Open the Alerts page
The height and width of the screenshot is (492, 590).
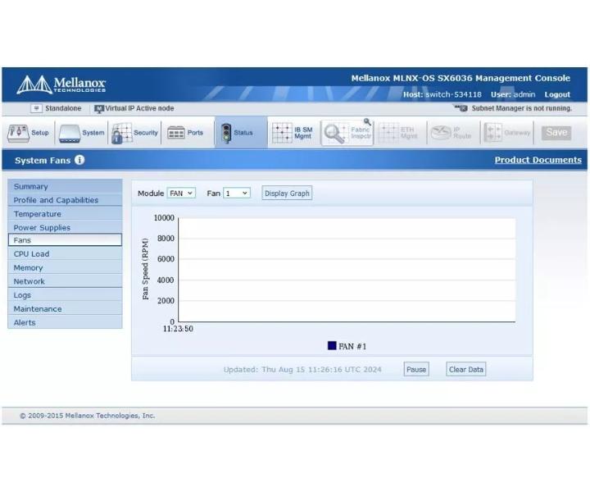tap(65, 322)
